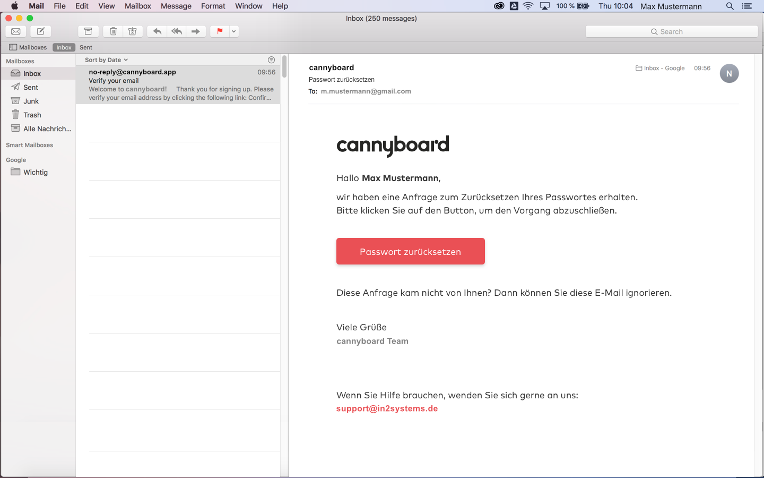The width and height of the screenshot is (764, 478).
Task: Reply to the cannyboard email
Action: [157, 31]
